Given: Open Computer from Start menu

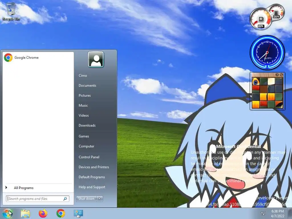Looking at the screenshot, I should (x=86, y=146).
